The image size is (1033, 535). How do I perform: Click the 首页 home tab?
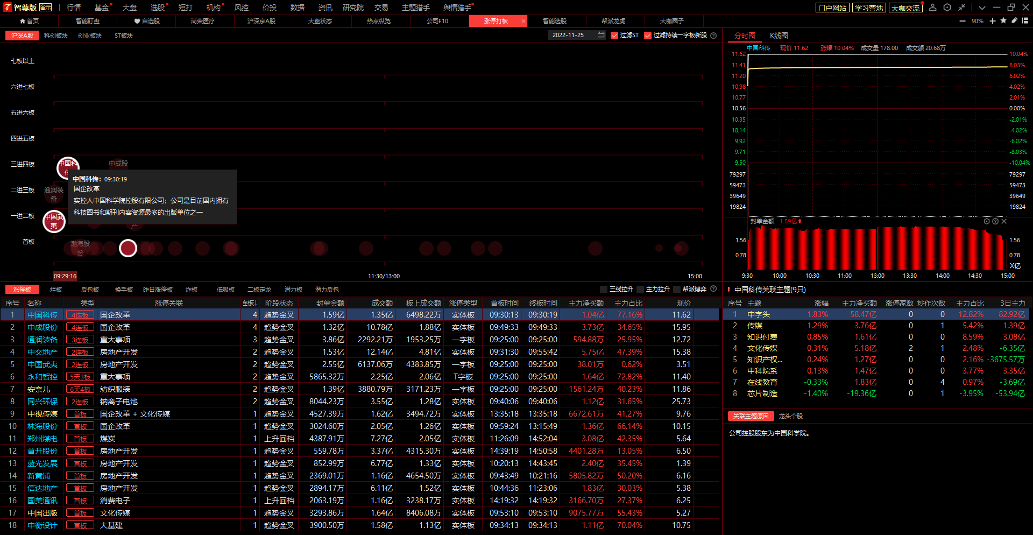[29, 21]
